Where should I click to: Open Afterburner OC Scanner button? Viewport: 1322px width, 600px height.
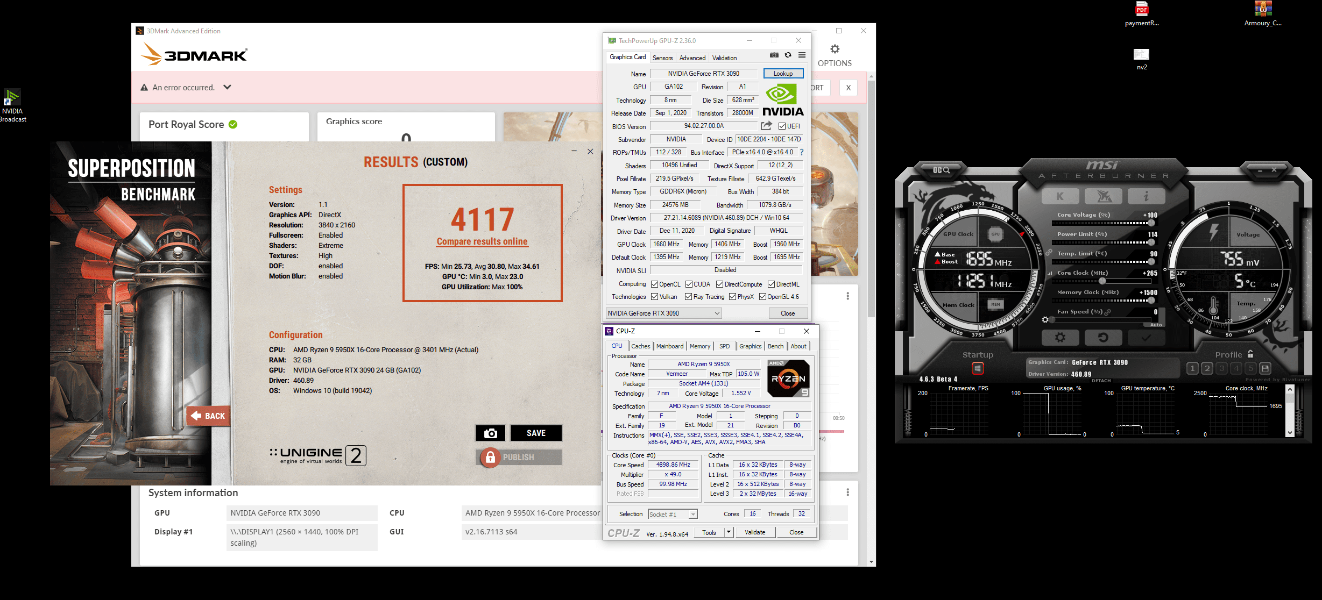tap(942, 170)
